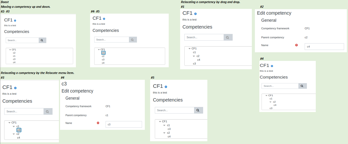This screenshot has height=144, width=348.
Task: Click the Name input field containing c3
Action: (x=124, y=124)
